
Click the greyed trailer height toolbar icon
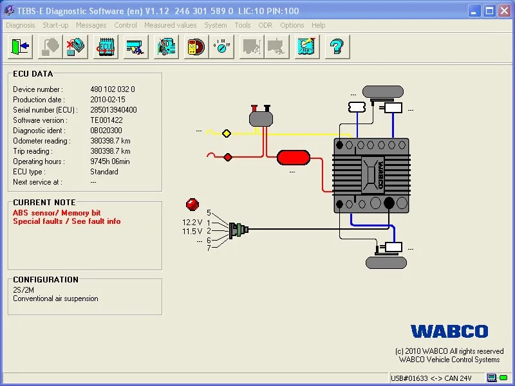click(x=252, y=47)
